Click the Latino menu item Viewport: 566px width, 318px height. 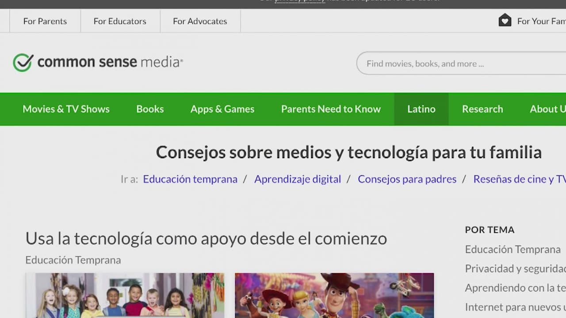(x=421, y=109)
